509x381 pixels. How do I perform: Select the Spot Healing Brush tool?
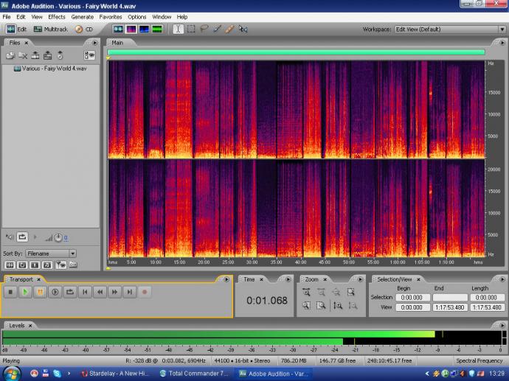pos(229,29)
